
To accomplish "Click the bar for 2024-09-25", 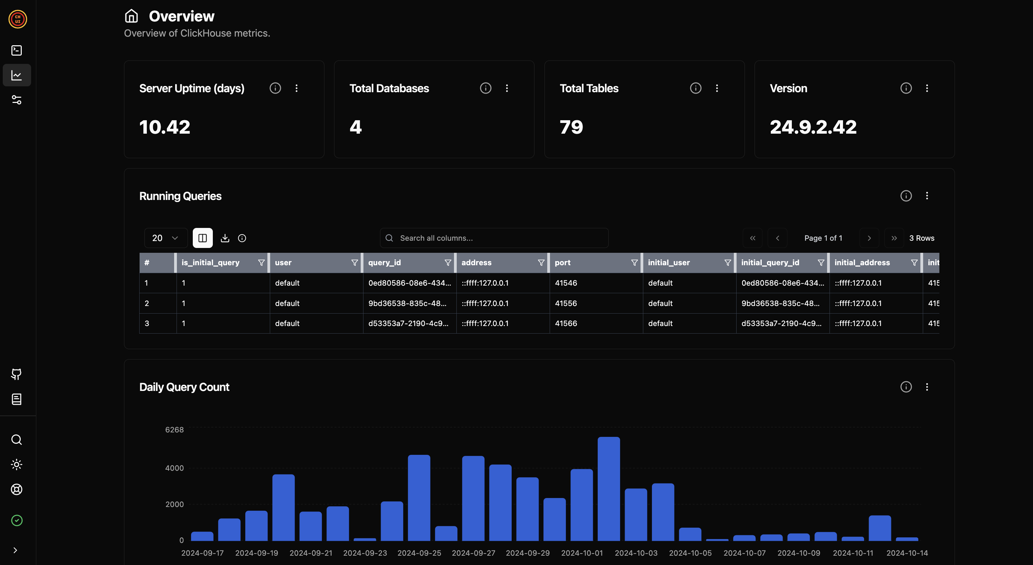I will pos(419,498).
